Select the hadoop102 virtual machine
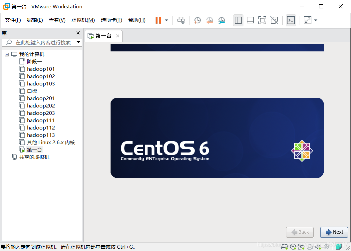This screenshot has width=351, height=251. (41, 76)
